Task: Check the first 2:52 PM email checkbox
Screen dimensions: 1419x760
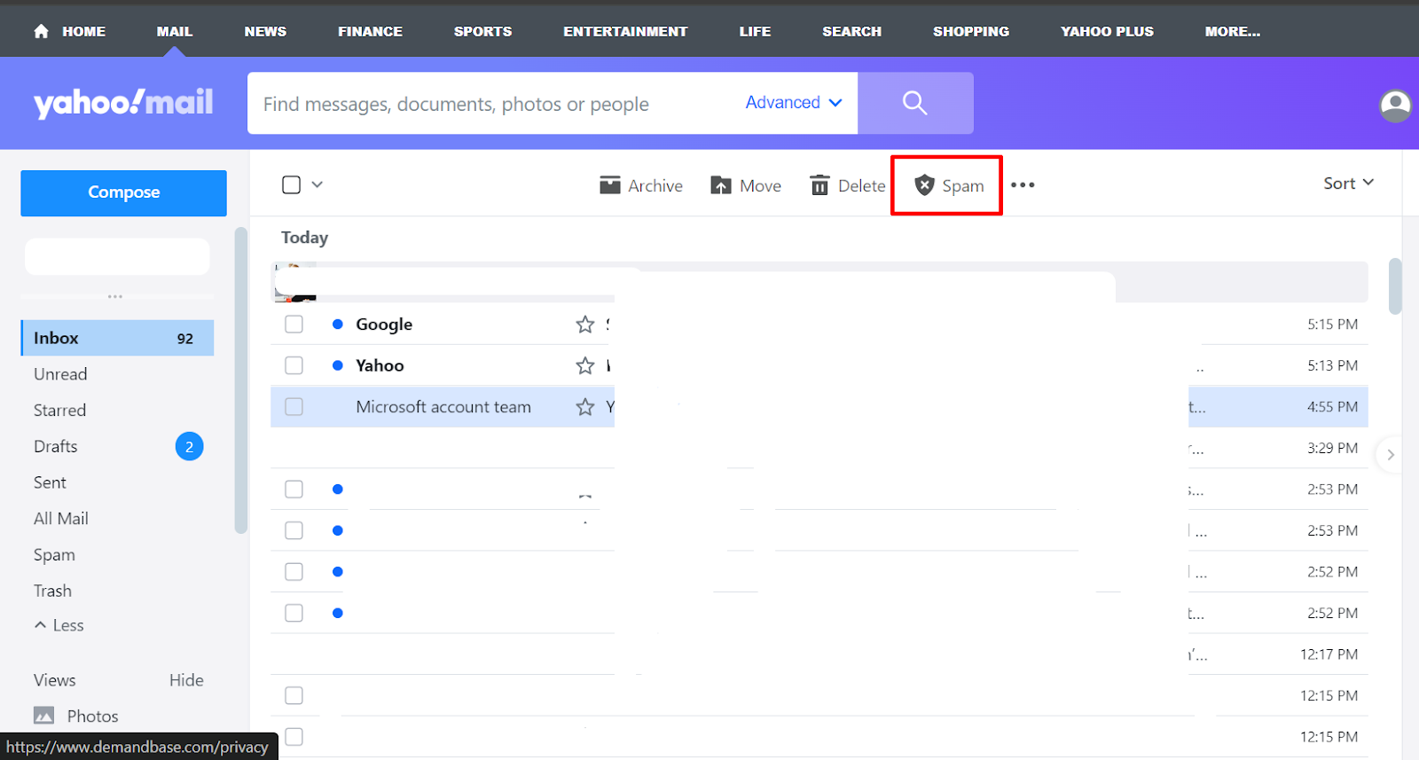Action: coord(294,572)
